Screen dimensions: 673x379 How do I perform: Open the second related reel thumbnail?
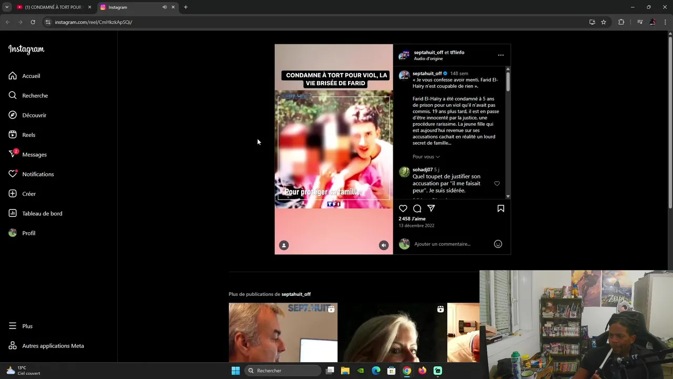pos(392,333)
